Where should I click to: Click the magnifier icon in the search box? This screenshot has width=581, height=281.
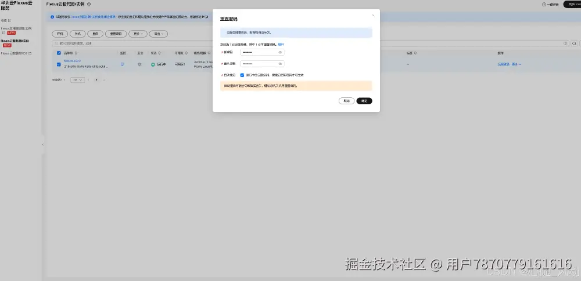57,43
